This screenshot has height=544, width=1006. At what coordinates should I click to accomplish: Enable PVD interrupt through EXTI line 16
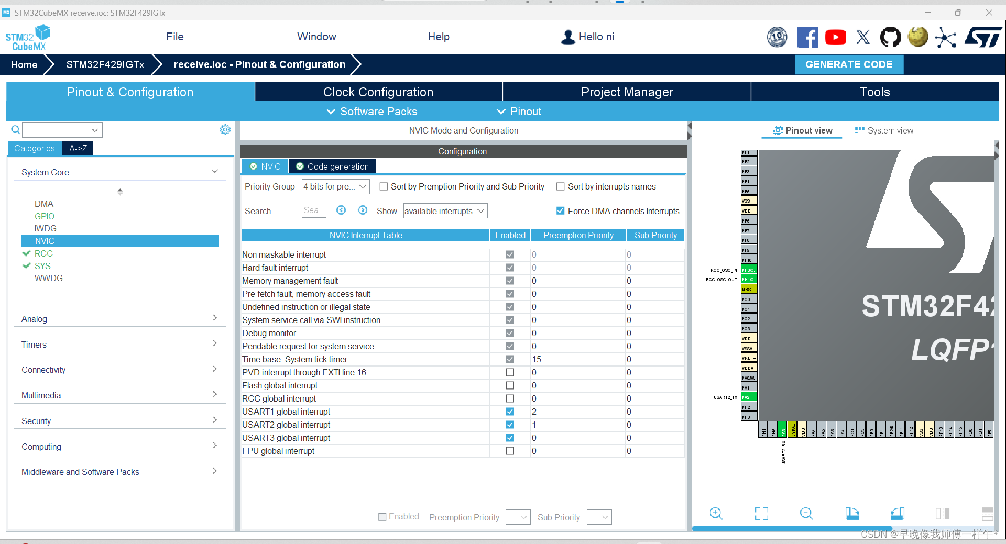[510, 372]
